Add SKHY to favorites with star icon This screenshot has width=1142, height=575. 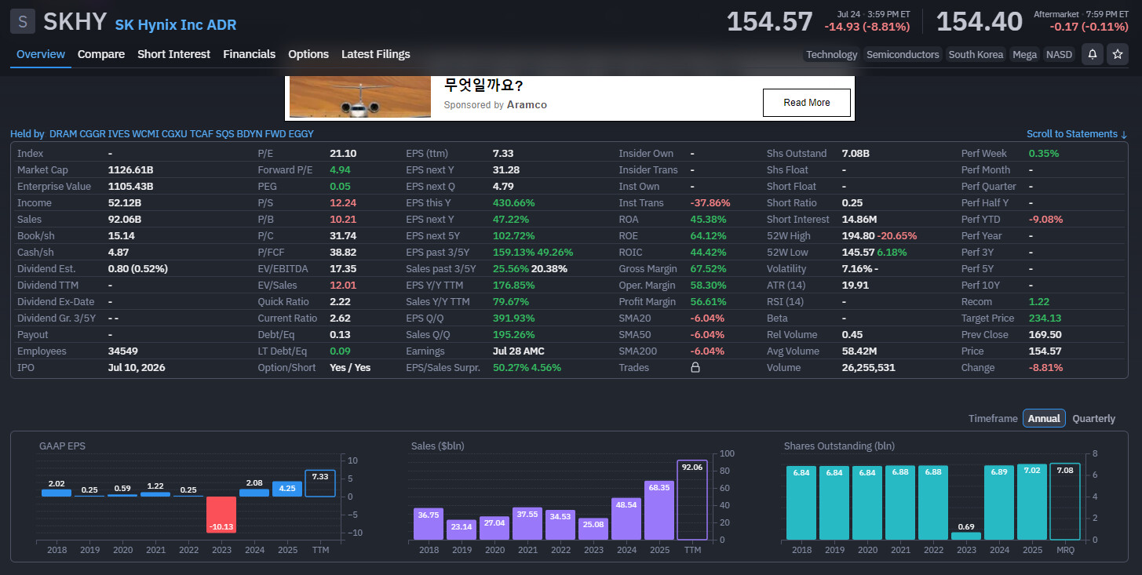coord(1117,54)
